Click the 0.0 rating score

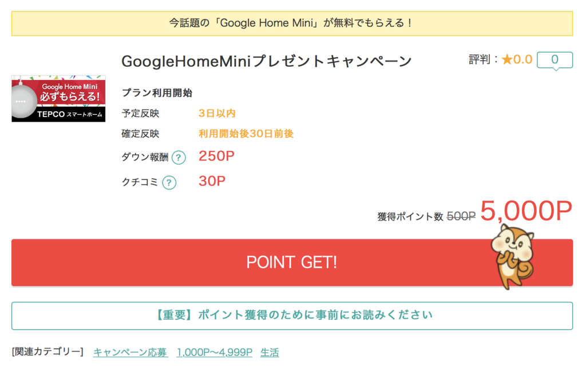pos(522,59)
